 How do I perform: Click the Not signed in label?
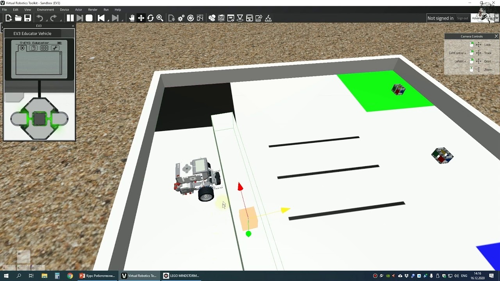tap(440, 18)
